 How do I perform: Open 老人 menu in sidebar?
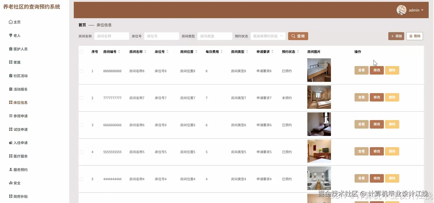coord(17,36)
